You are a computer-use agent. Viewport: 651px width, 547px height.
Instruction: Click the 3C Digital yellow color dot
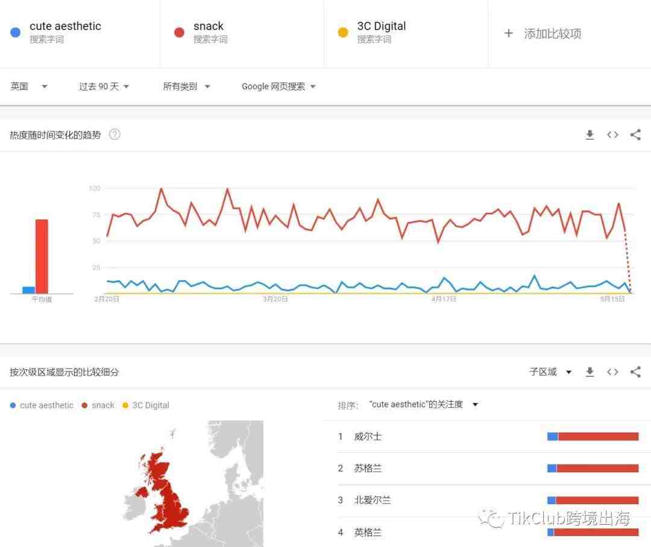[343, 33]
